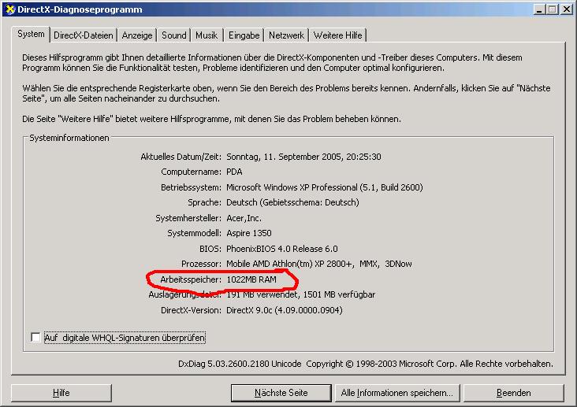The width and height of the screenshot is (577, 407).
Task: Click the DirectX title bar icon
Action: pos(9,9)
